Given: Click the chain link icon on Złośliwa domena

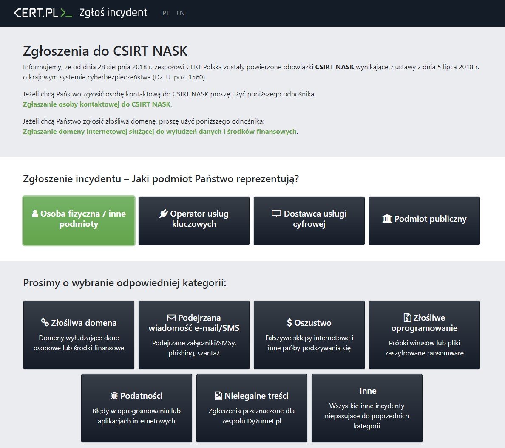Looking at the screenshot, I should point(45,322).
